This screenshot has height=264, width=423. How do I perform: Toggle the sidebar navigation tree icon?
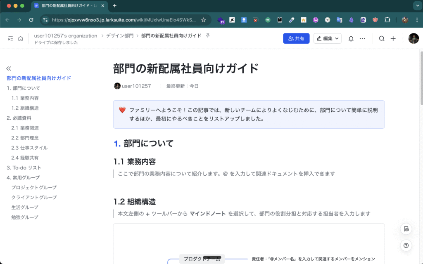[x=10, y=38]
